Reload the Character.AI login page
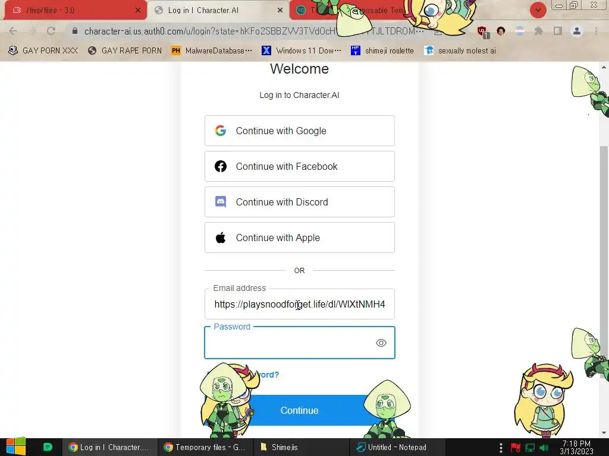The image size is (609, 456). pyautogui.click(x=51, y=31)
